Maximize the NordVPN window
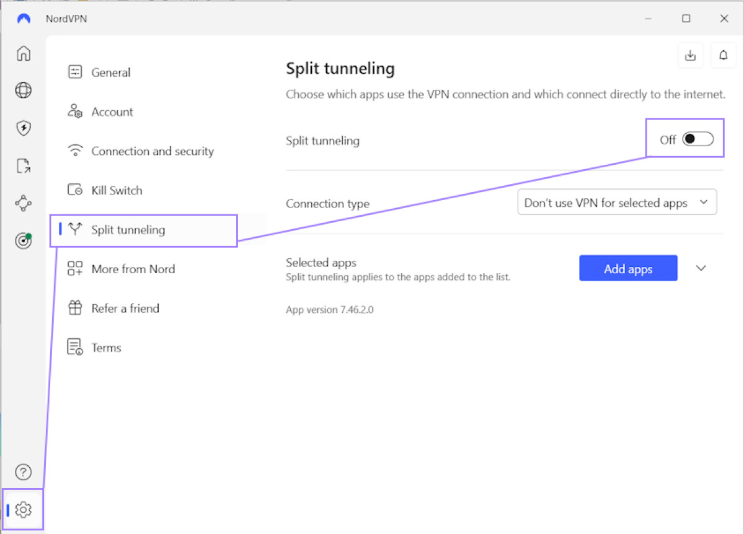744x534 pixels. 686,19
